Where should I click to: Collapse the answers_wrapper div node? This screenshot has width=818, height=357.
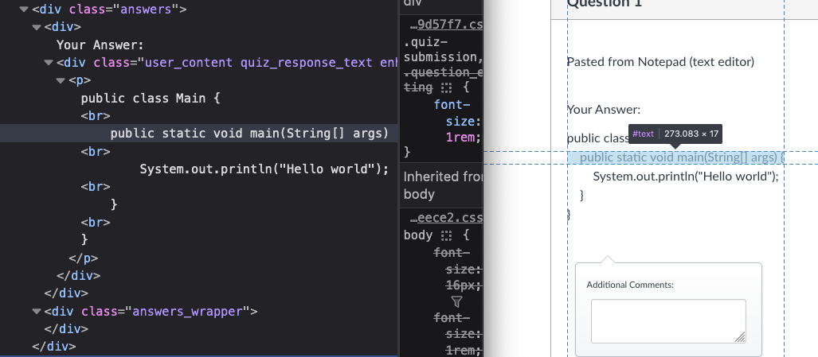(x=36, y=311)
